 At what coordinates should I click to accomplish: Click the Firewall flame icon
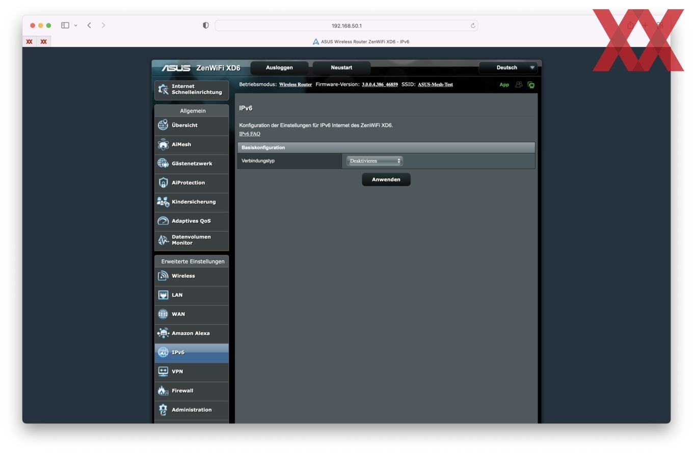click(163, 391)
